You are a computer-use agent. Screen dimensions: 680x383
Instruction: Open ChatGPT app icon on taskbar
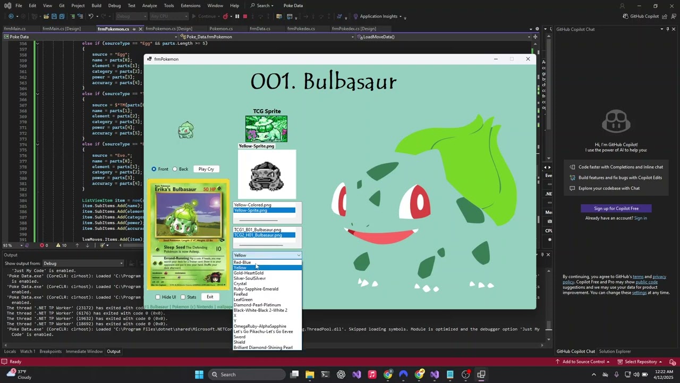[x=341, y=374]
